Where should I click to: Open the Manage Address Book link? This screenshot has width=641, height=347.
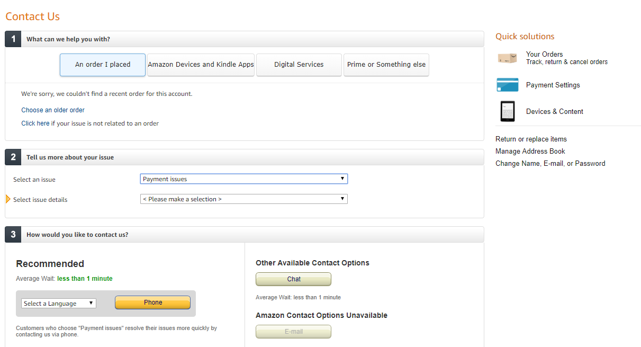(x=530, y=151)
